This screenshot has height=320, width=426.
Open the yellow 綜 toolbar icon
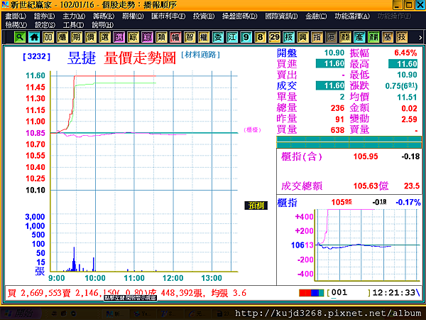tap(133, 37)
